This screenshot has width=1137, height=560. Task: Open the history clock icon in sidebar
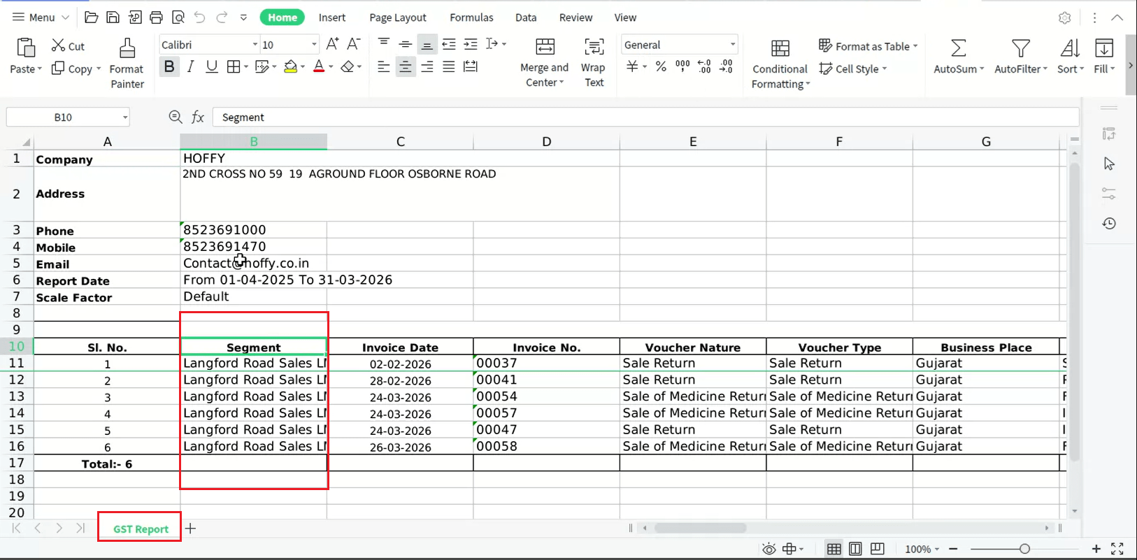[x=1109, y=224]
